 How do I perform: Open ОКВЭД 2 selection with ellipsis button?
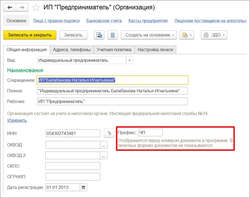coord(103,155)
